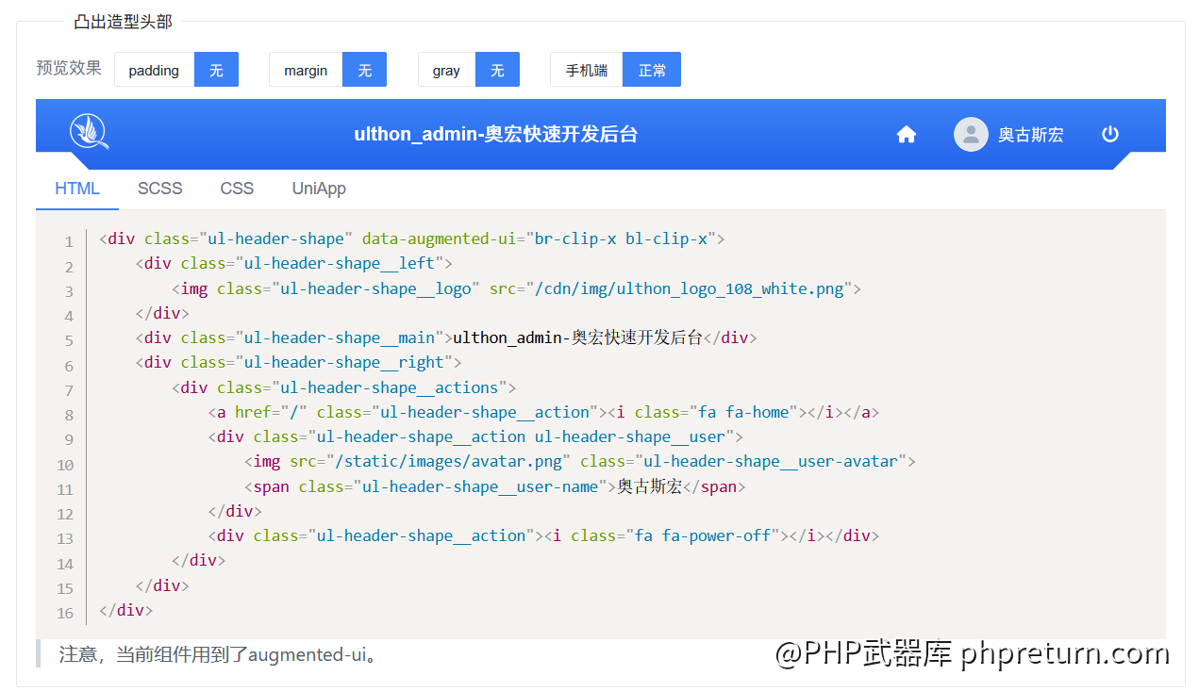Switch to the HTML tab
Viewport: 1199px width, 692px height.
77,189
